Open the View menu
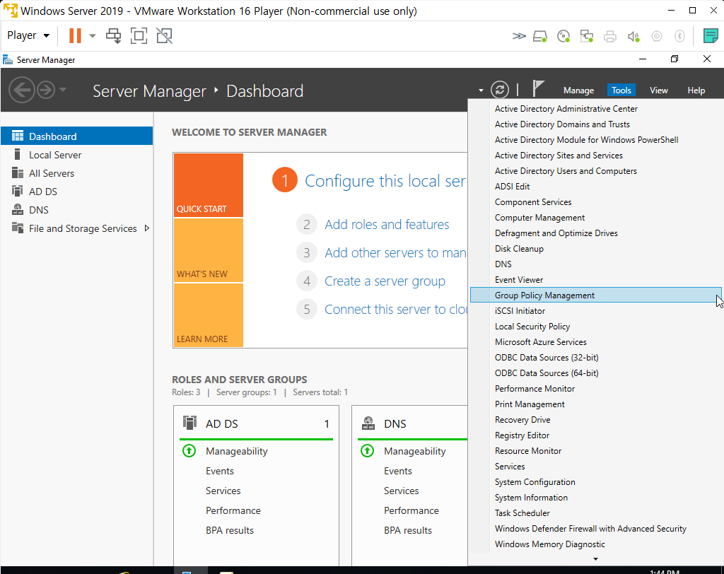 [658, 90]
